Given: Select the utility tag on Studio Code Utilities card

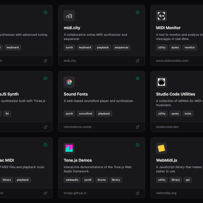Looking at the screenshot, I should (162, 114).
